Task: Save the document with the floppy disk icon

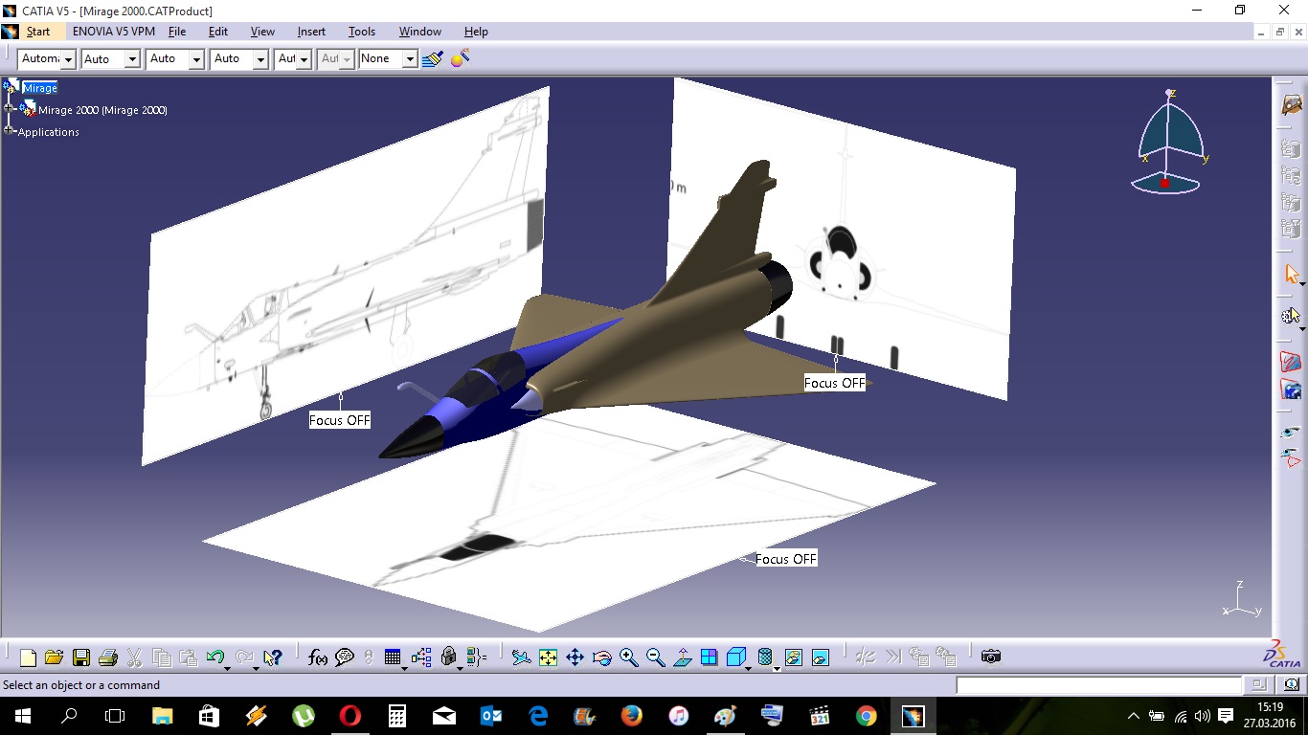Action: click(x=81, y=657)
